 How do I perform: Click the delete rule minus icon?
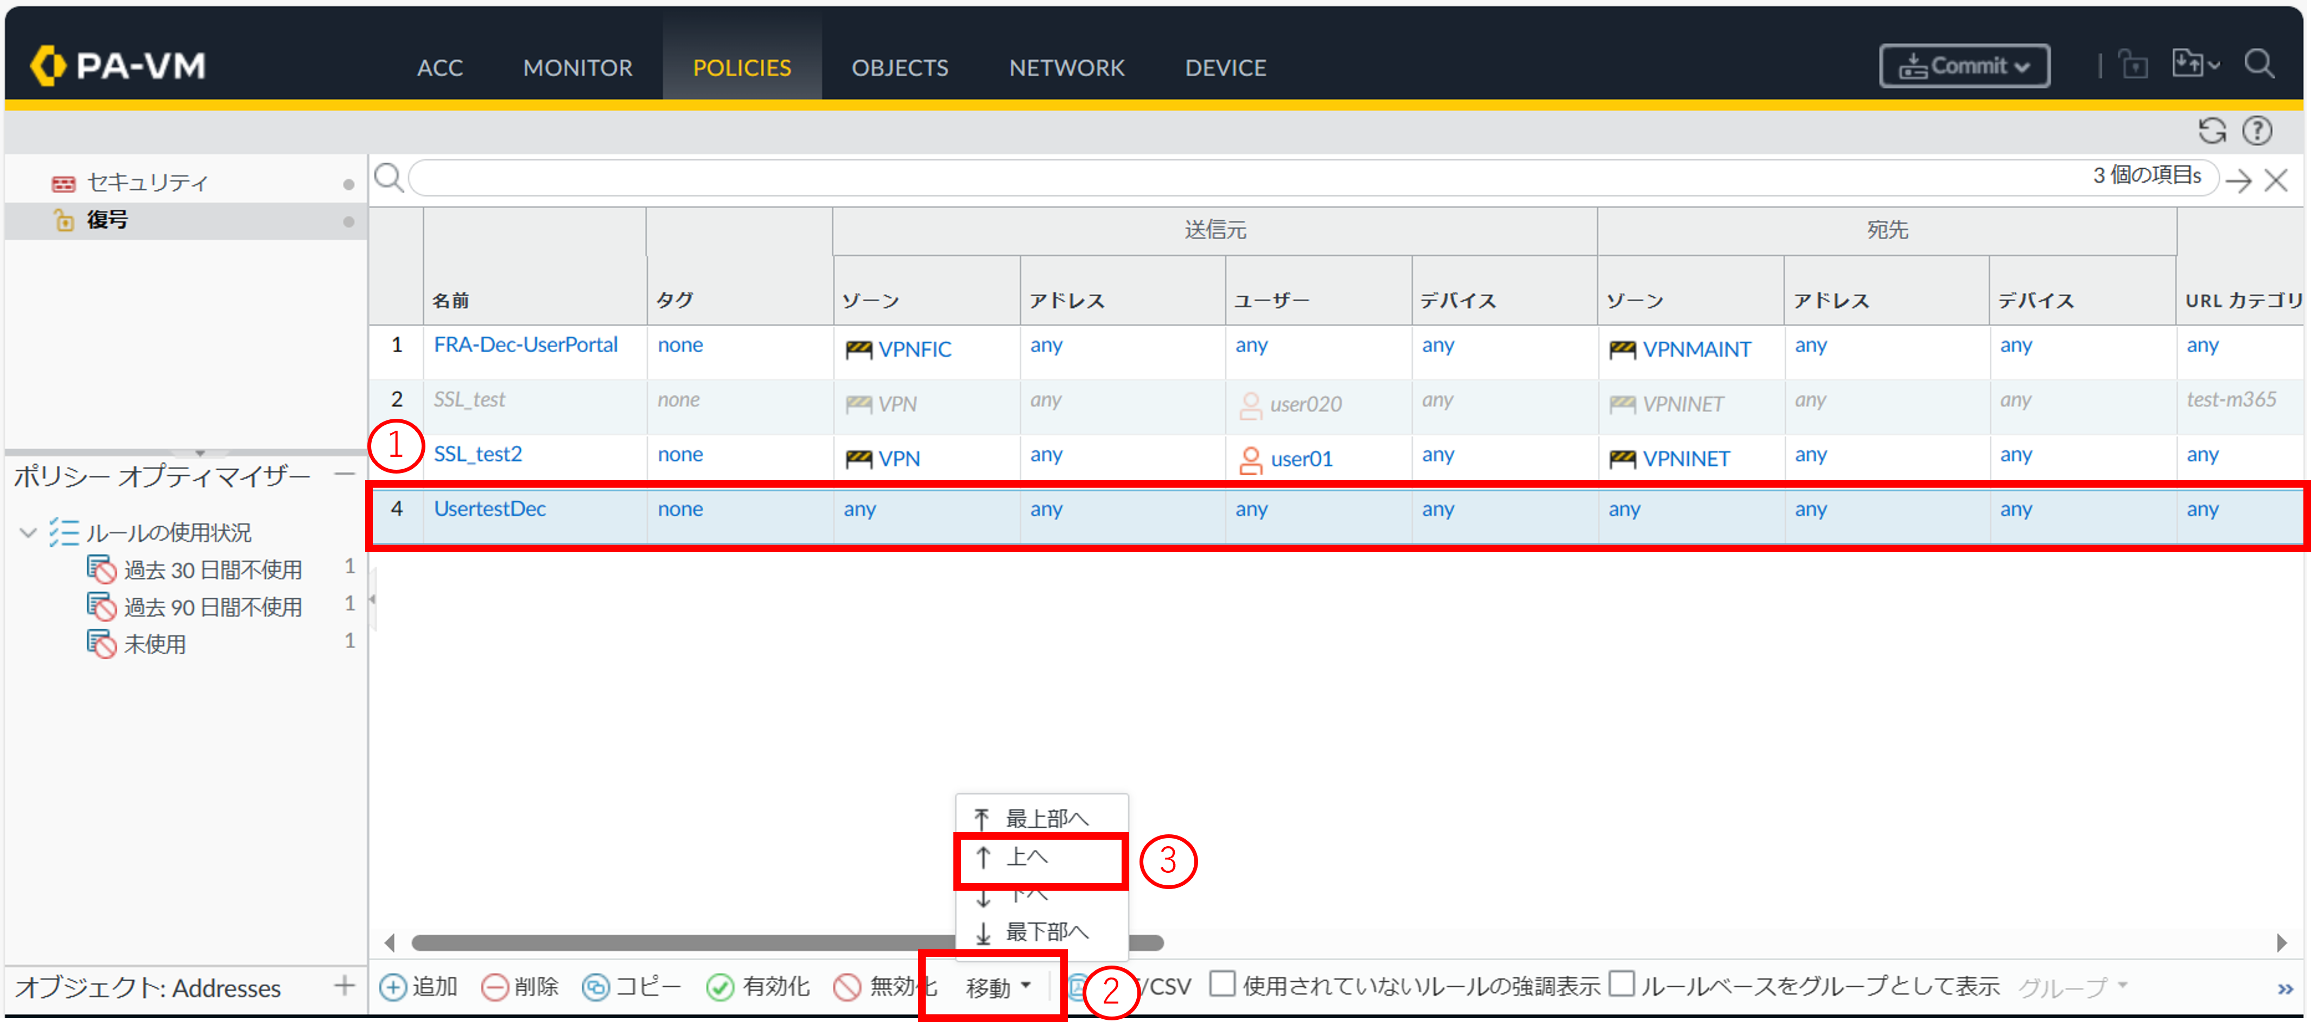point(494,987)
